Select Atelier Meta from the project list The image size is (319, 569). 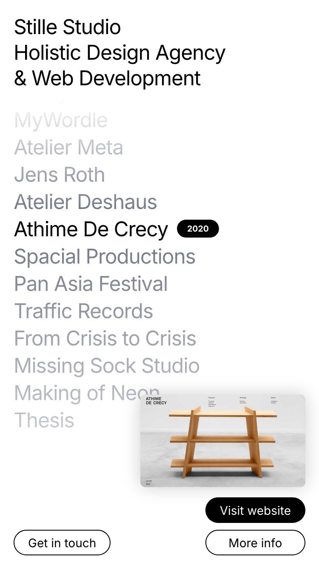click(x=68, y=148)
